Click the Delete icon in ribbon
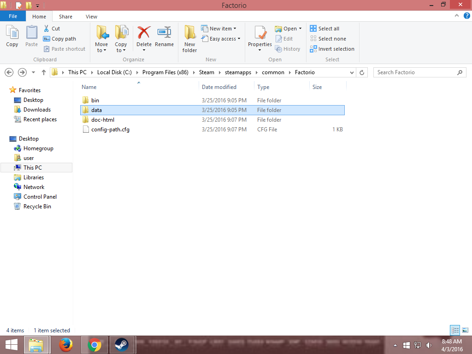 [x=144, y=33]
